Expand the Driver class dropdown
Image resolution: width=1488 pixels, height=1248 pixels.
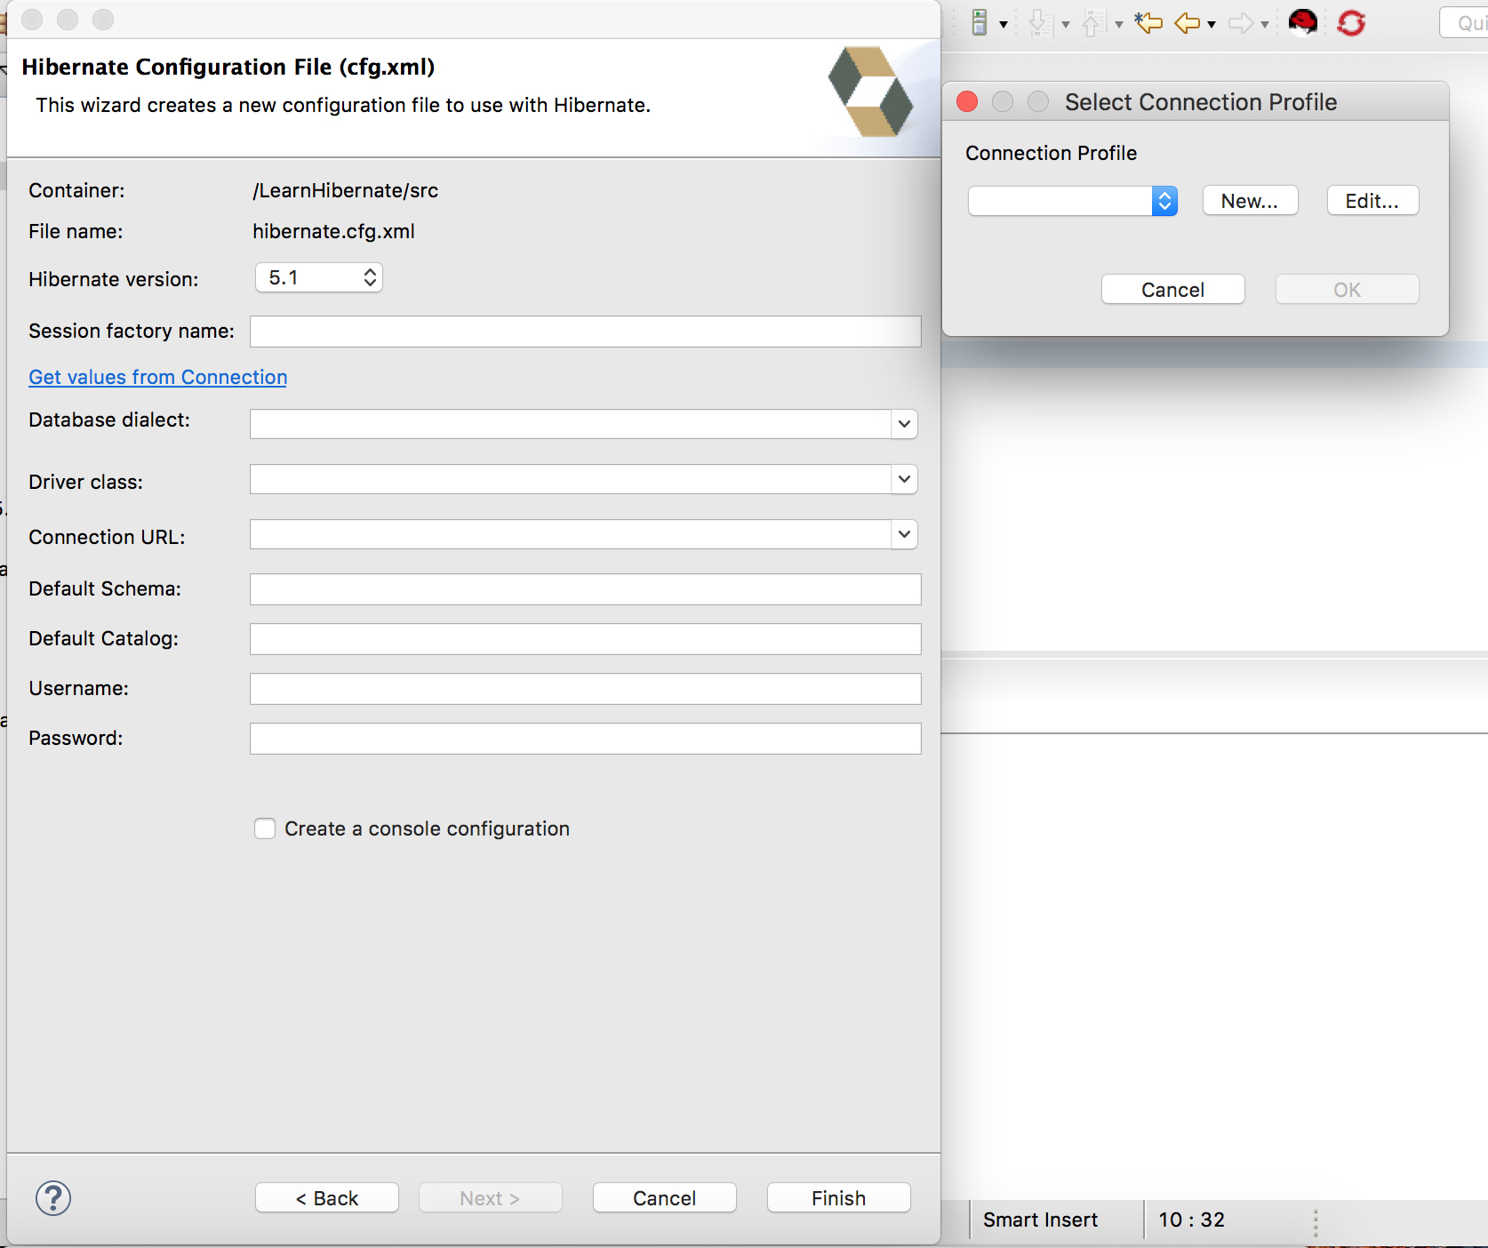(904, 479)
